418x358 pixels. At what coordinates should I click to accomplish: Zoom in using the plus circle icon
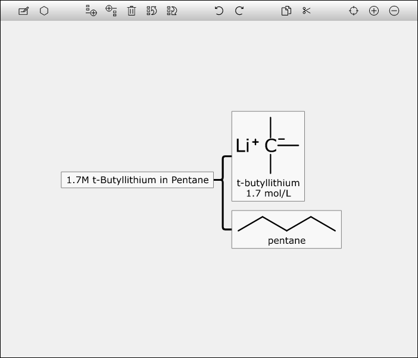point(374,11)
